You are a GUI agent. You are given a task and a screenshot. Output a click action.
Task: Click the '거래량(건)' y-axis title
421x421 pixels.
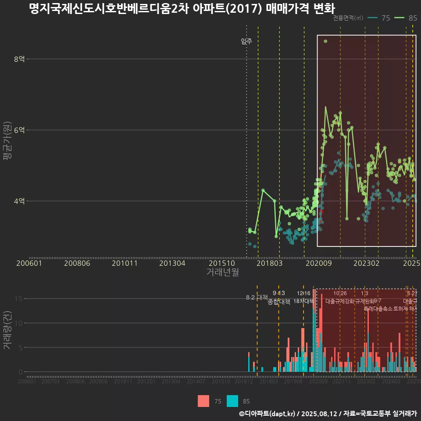pyautogui.click(x=7, y=330)
